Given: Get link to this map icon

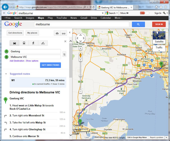Looking at the screenshot, I should pyautogui.click(x=64, y=33).
